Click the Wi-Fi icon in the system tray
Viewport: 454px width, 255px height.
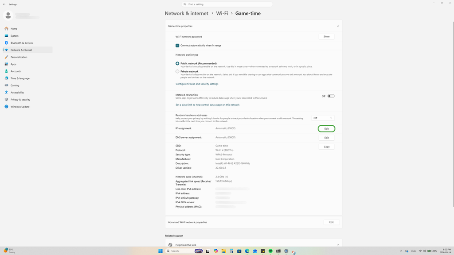pyautogui.click(x=420, y=251)
